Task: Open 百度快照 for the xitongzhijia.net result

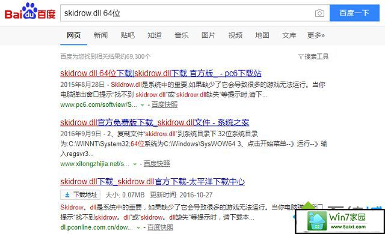Action: pos(156,164)
